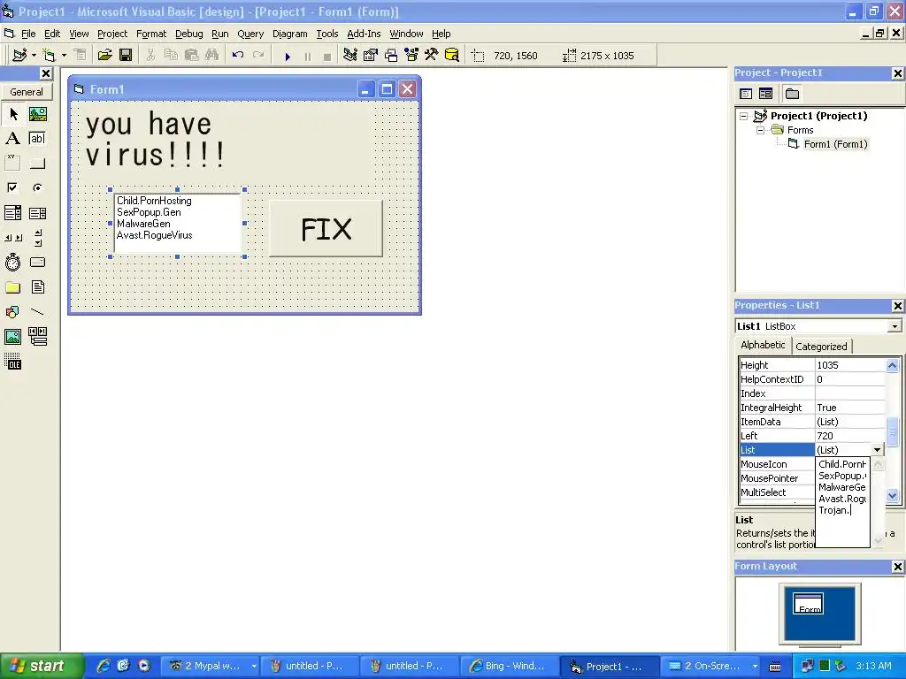Open the Object Browser toolbar icon
This screenshot has width=906, height=679.
pyautogui.click(x=411, y=56)
